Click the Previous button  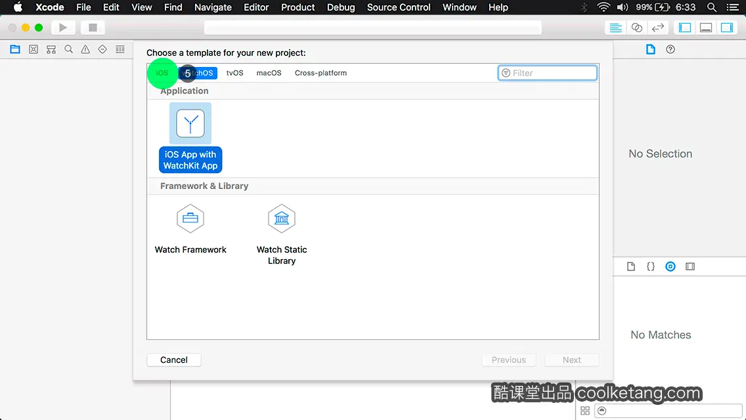(508, 360)
